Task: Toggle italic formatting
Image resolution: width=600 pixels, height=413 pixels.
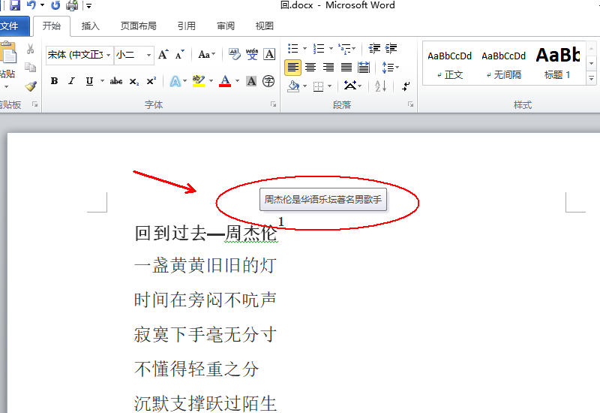Action: (71, 81)
